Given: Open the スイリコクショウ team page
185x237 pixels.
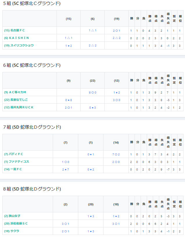Looking at the screenshot, I should [19, 46].
